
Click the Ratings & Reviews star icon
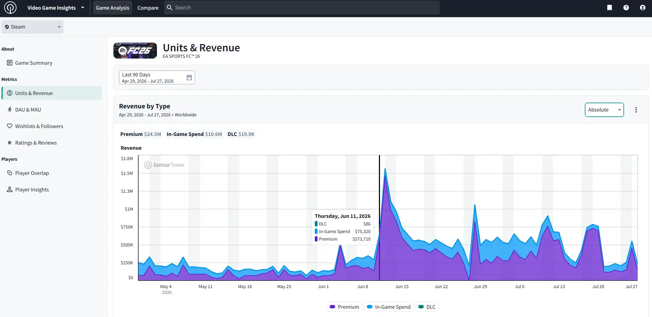pyautogui.click(x=10, y=142)
